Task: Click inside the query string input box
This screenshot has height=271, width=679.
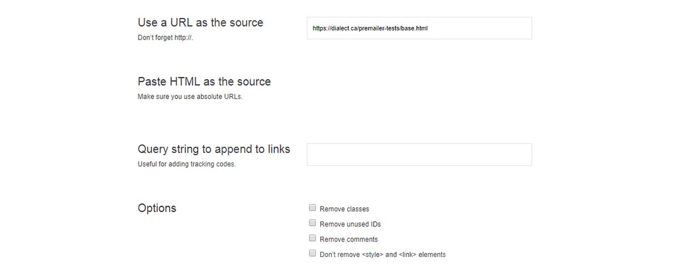Action: (419, 155)
